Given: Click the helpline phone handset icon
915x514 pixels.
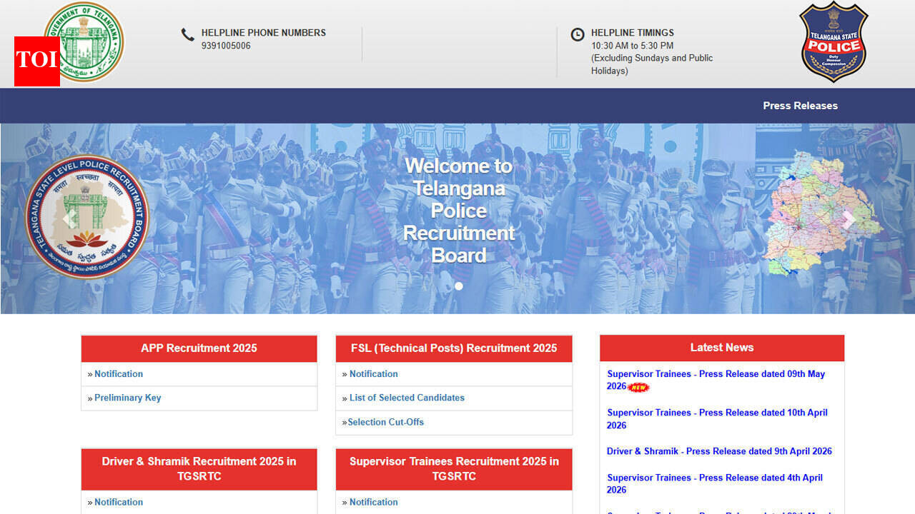Looking at the screenshot, I should pos(187,34).
